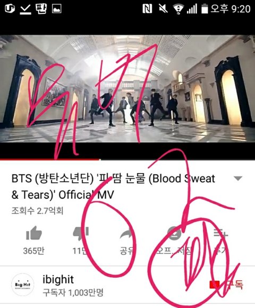The width and height of the screenshot is (255, 308).
Task: Tap the 공유 share label
Action: 127,251
